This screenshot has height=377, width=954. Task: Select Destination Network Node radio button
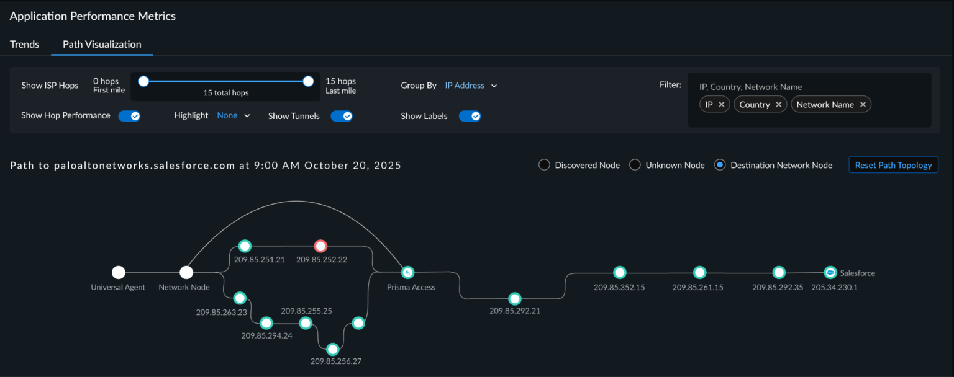(x=720, y=165)
